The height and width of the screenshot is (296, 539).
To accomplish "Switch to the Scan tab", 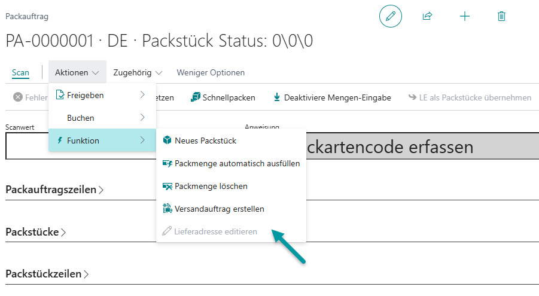I will 20,72.
